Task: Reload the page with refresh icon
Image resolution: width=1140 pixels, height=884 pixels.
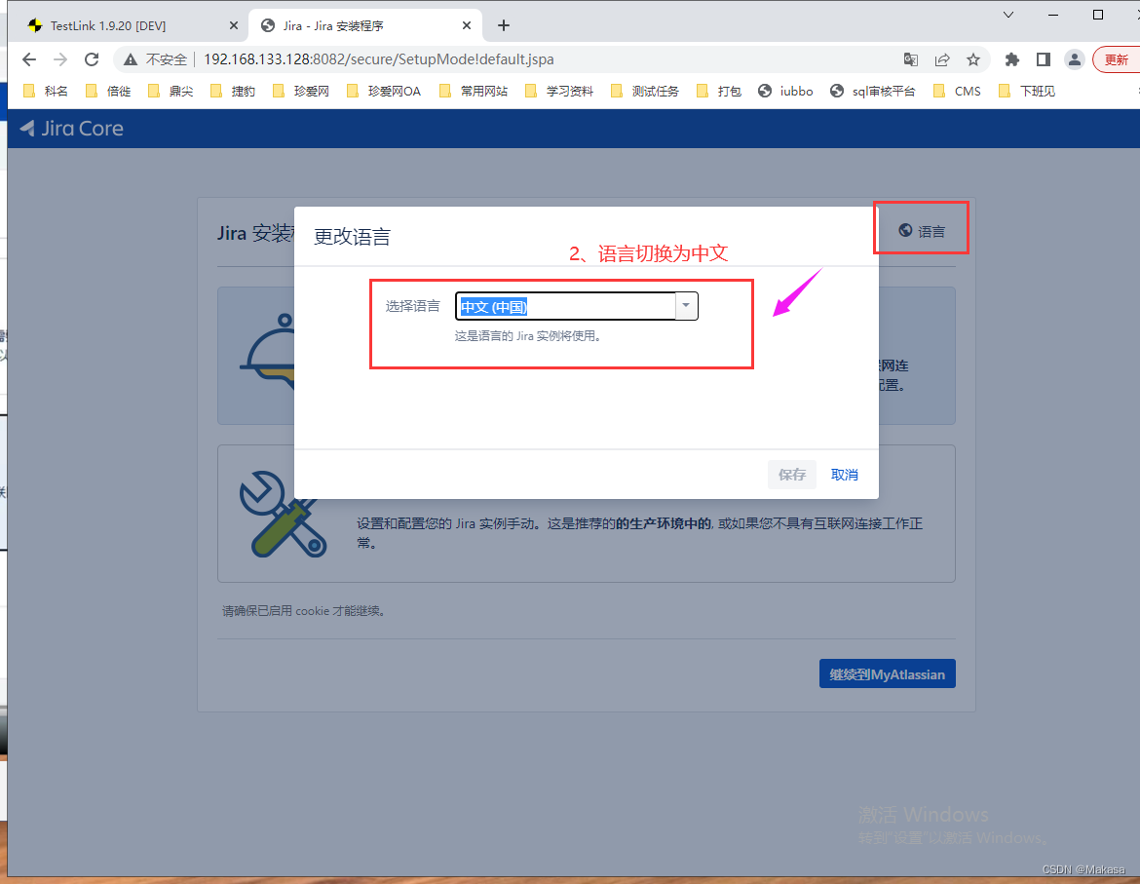Action: tap(92, 59)
